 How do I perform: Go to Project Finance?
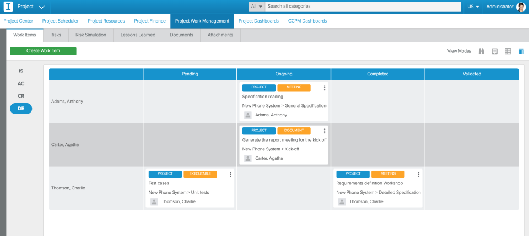150,21
